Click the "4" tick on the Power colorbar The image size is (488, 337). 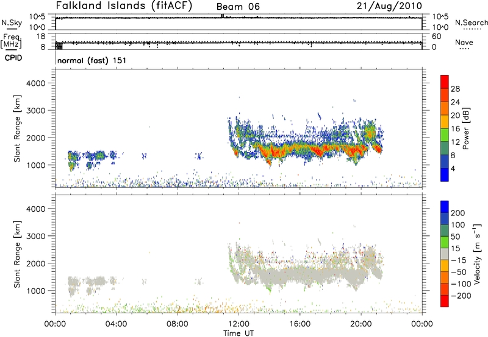[453, 168]
